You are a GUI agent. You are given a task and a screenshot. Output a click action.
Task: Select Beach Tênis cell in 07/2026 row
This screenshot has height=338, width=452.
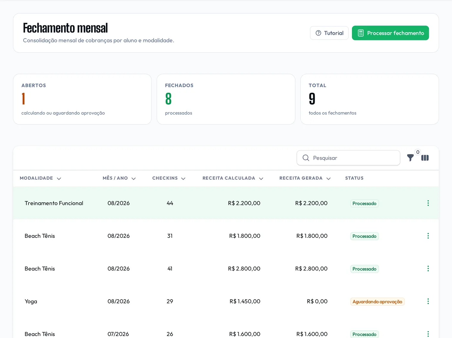pos(40,334)
